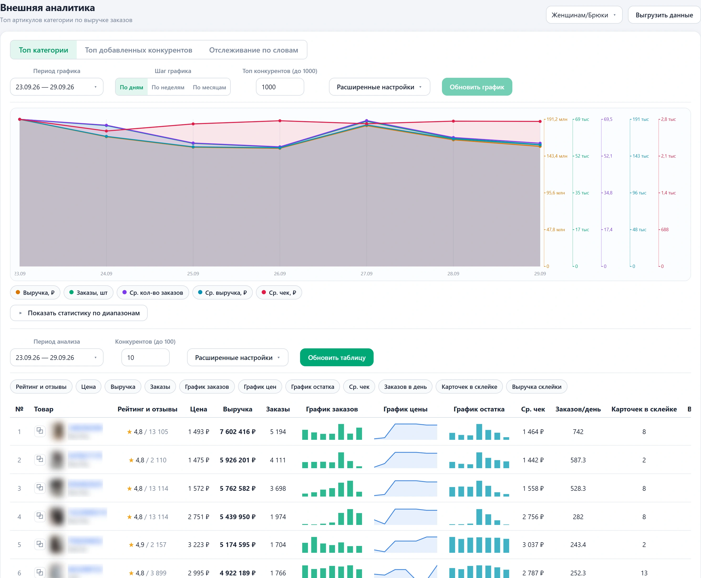Click the 27.09 purple chart data point

[x=366, y=121]
